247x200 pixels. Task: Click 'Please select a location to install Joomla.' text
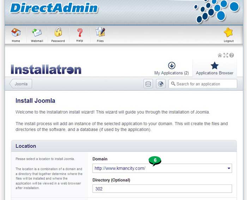45,159
